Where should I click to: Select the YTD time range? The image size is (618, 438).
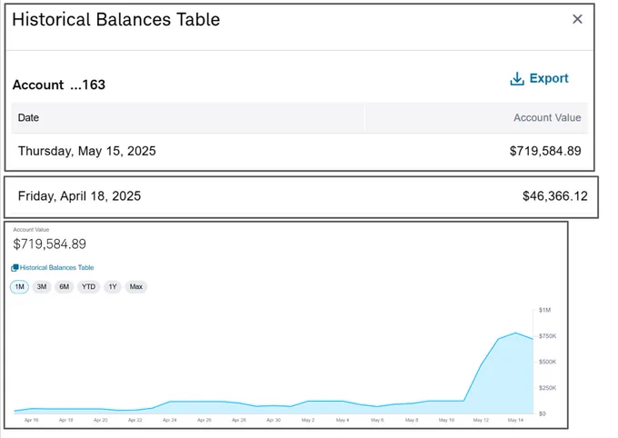pos(89,286)
